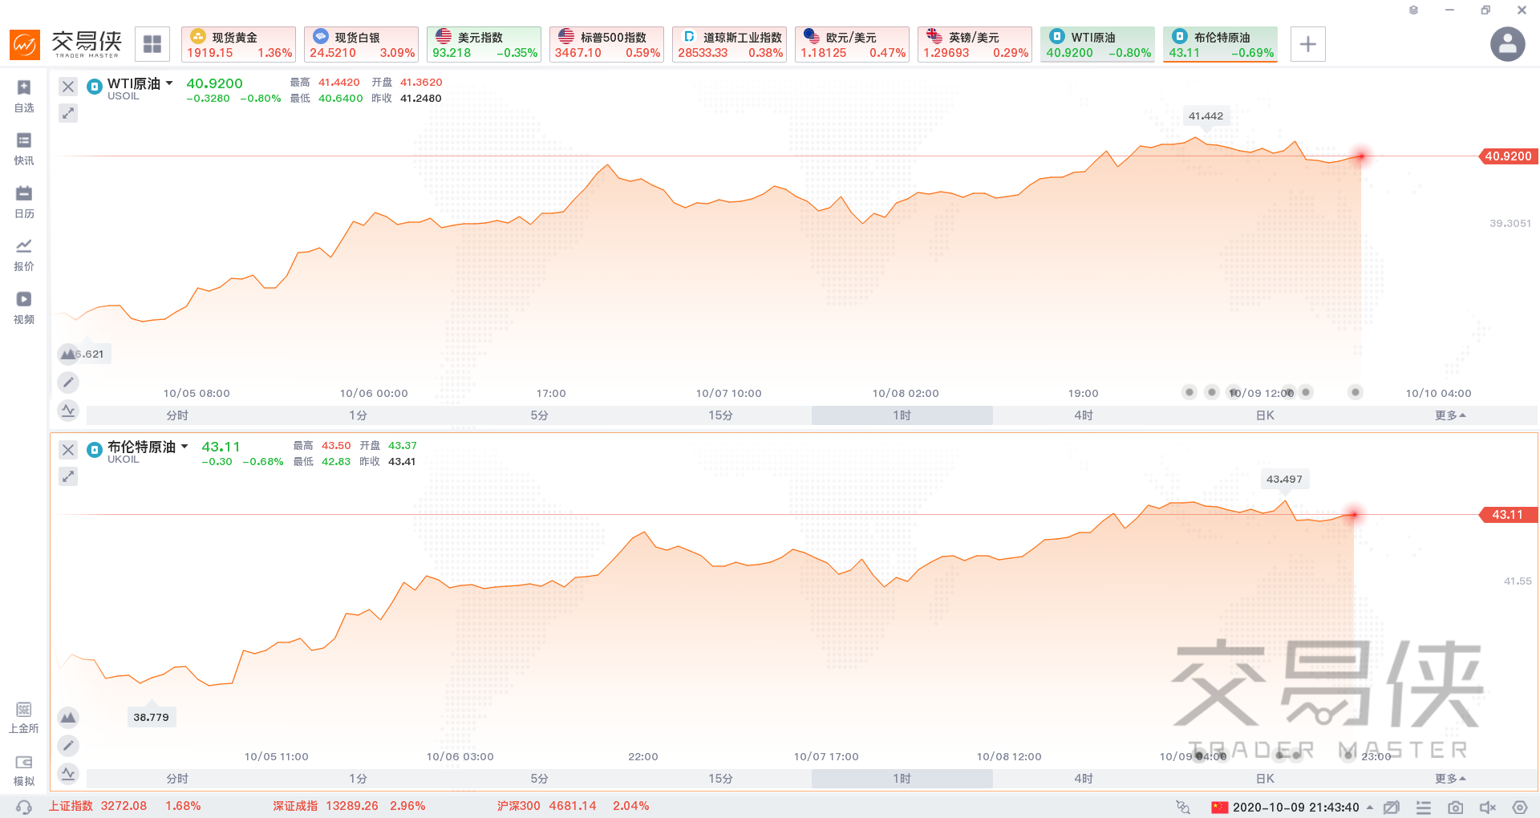Screen dimensions: 1540x818
Task: Switch 布伦特 chart to 日K period
Action: pyautogui.click(x=1265, y=779)
